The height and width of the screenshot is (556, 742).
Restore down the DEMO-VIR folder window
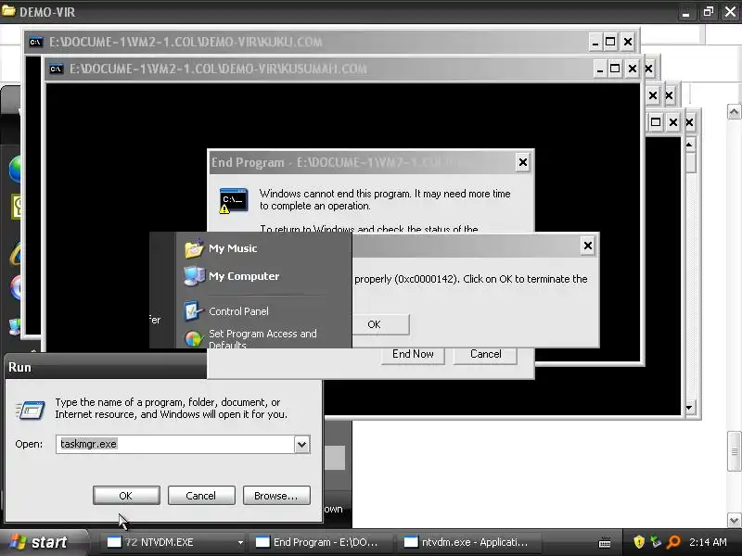click(708, 12)
